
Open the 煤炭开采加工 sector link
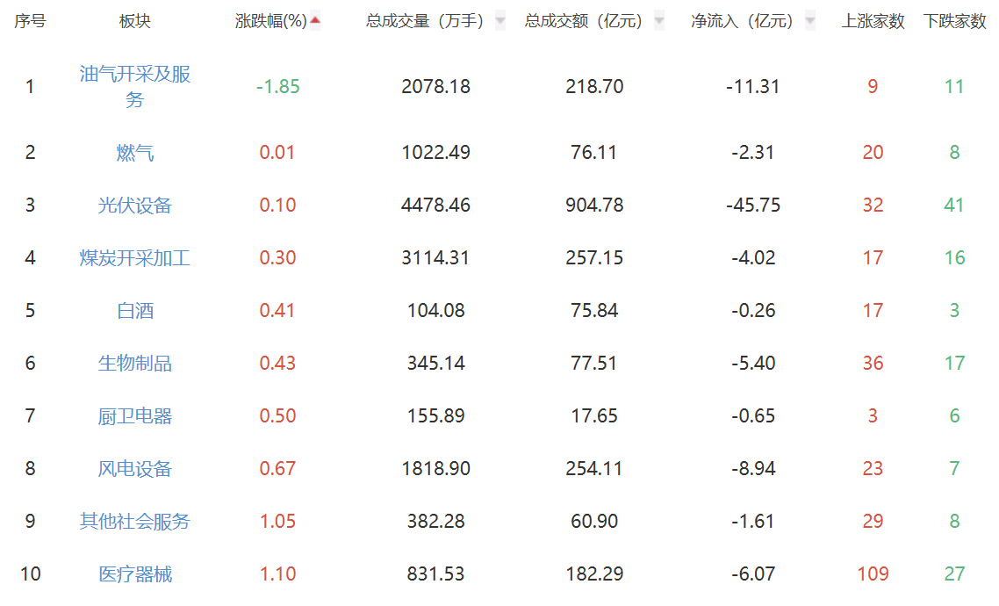(135, 258)
